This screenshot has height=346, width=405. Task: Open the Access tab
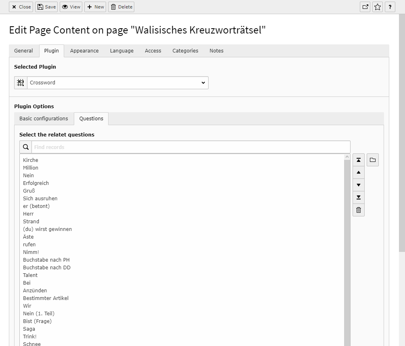click(153, 51)
